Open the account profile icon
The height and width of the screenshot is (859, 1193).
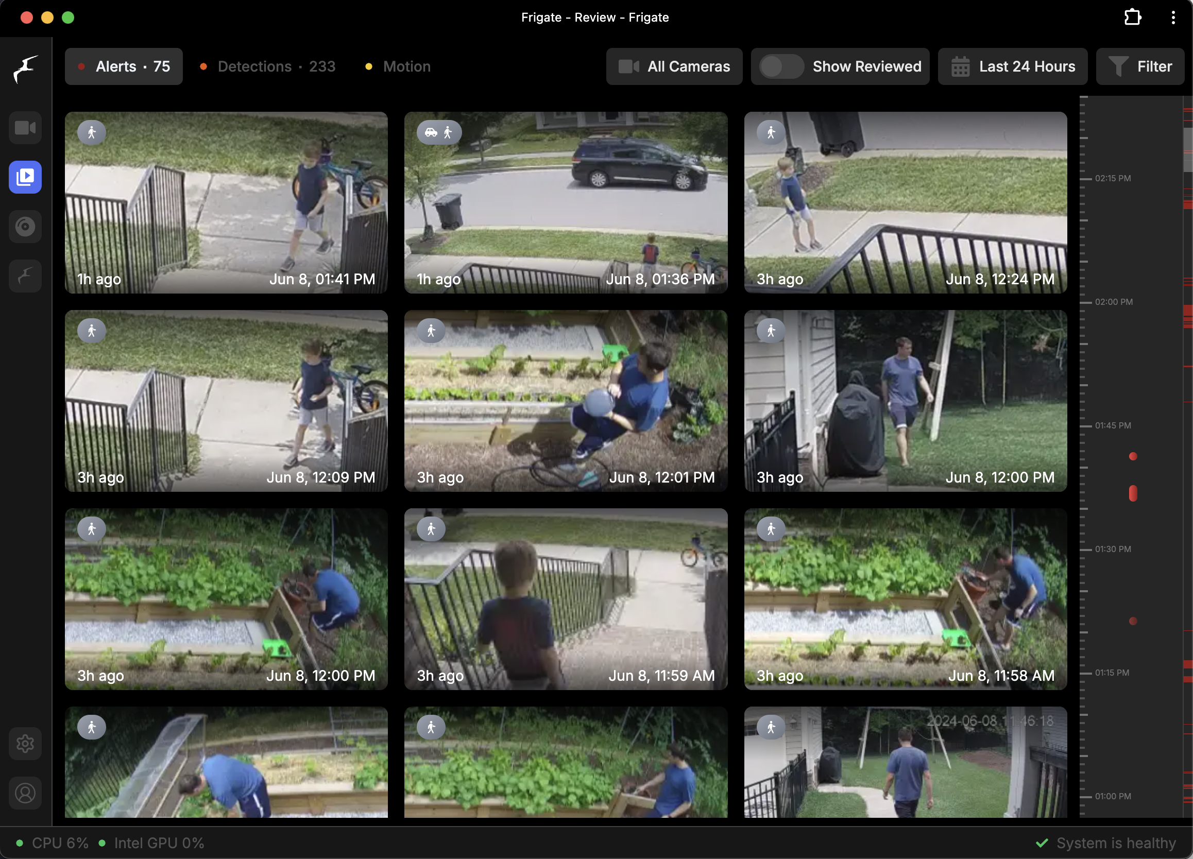click(25, 793)
